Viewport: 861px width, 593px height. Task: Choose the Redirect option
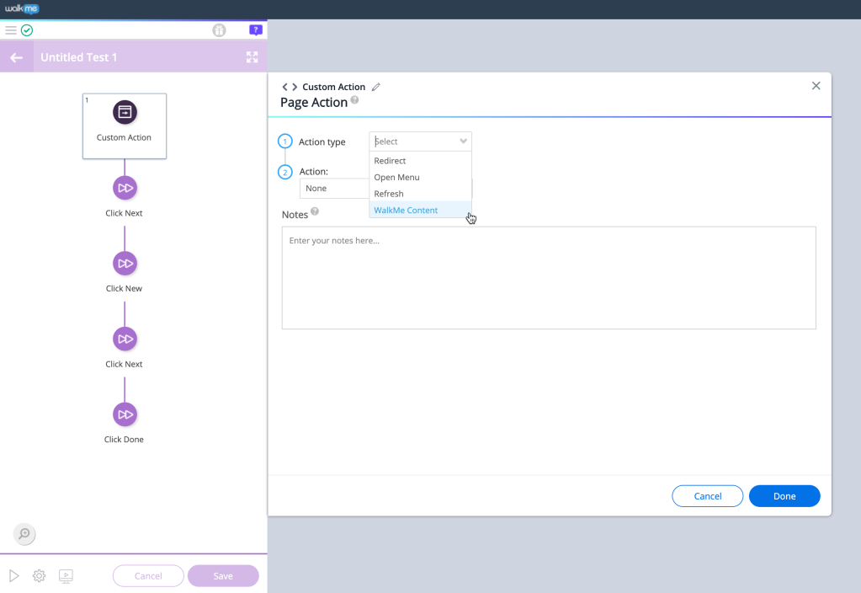[x=391, y=161]
